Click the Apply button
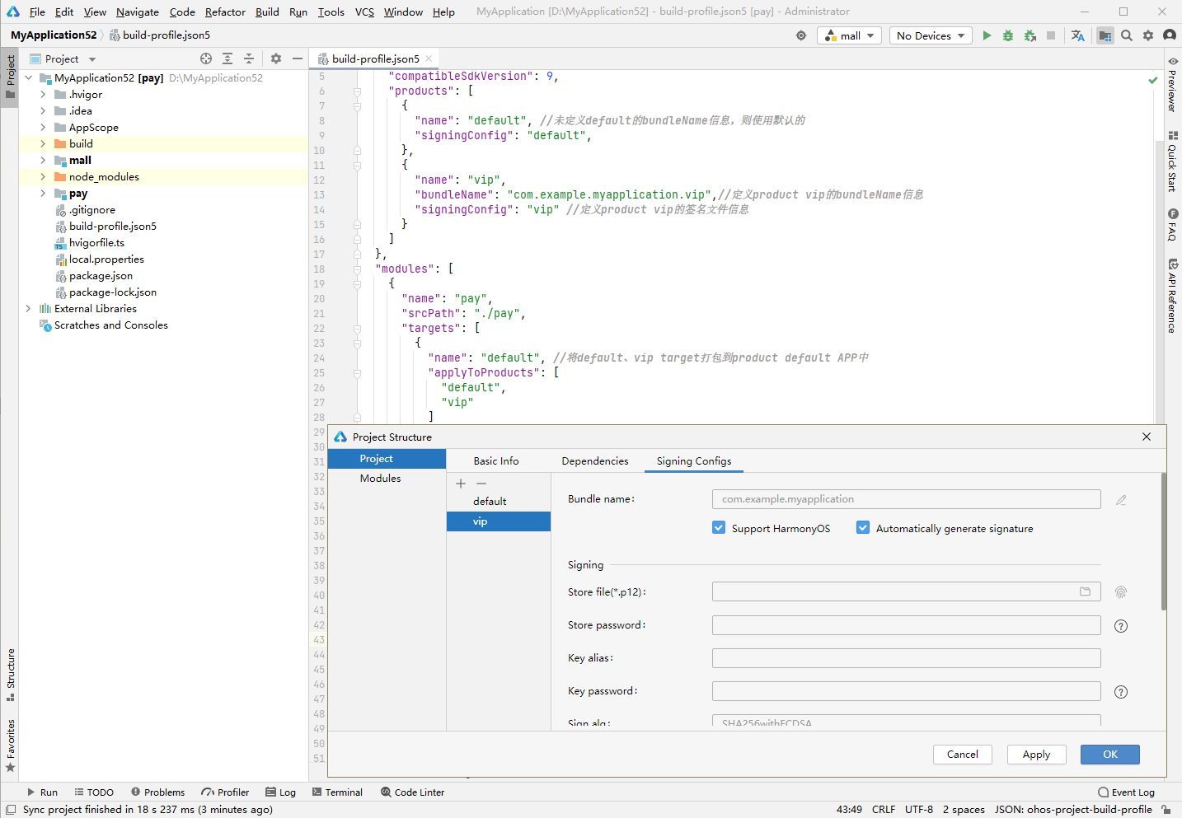 1036,755
